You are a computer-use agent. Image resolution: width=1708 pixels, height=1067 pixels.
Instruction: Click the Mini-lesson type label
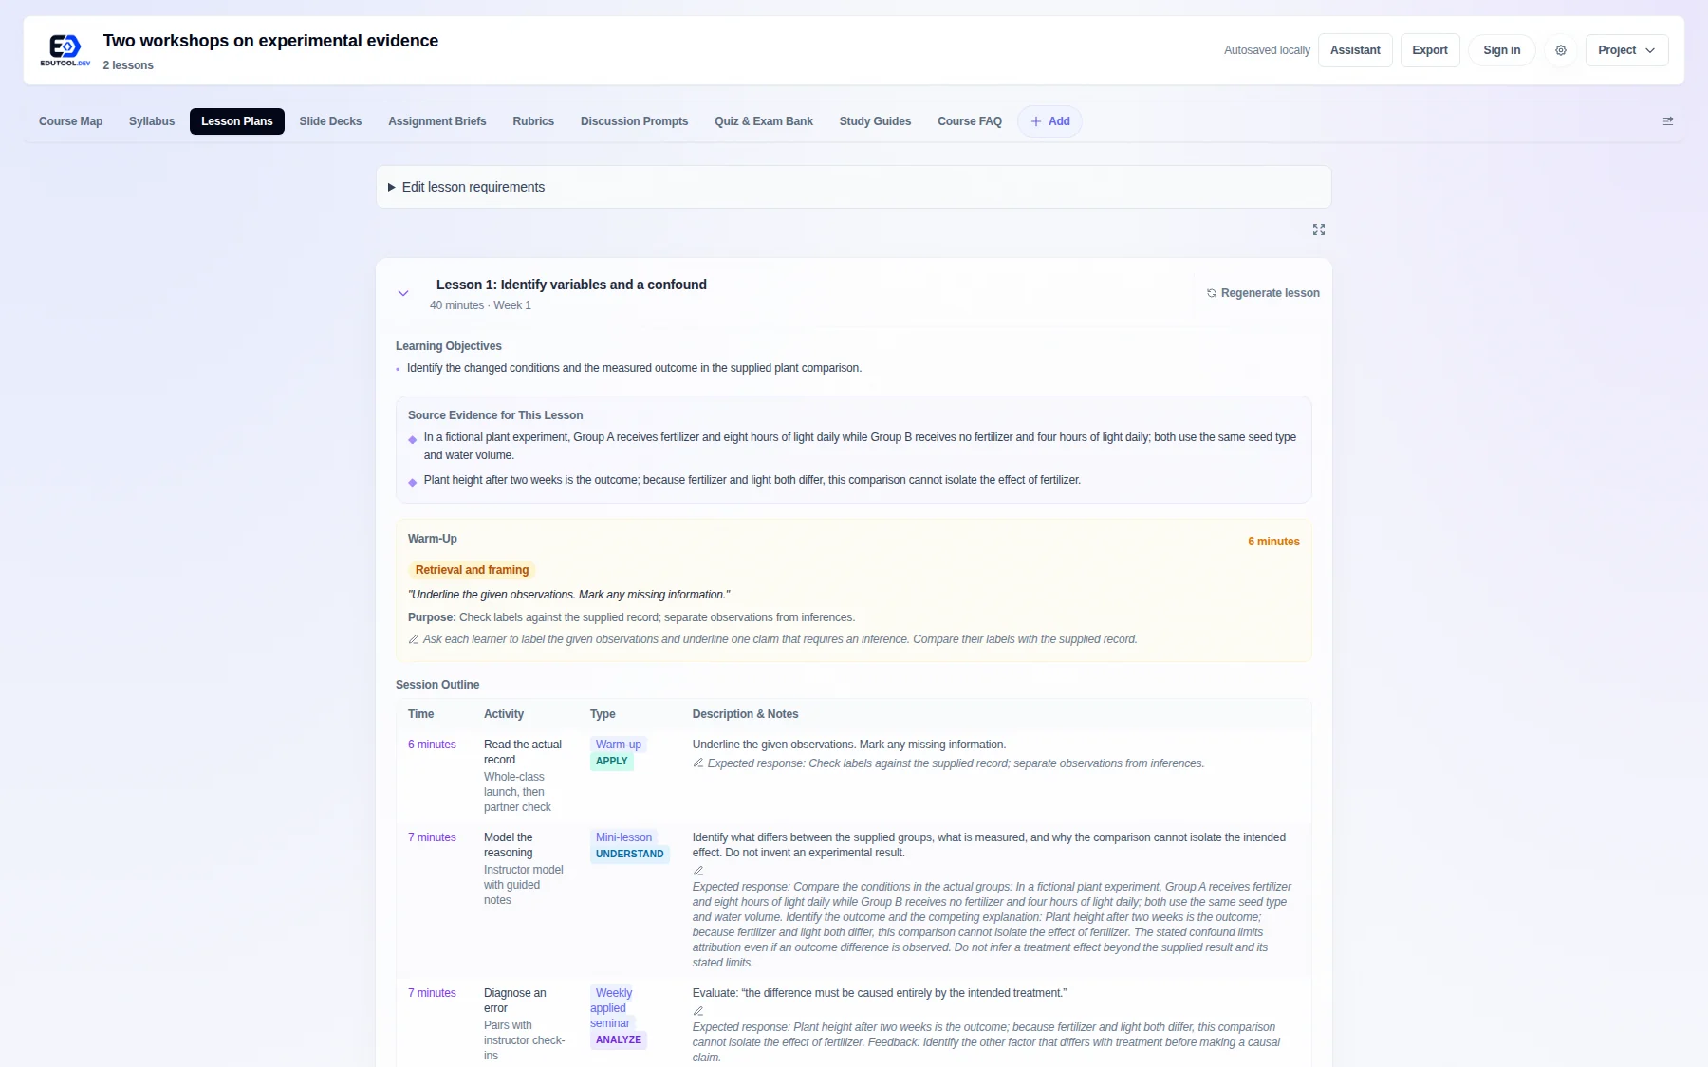623,837
